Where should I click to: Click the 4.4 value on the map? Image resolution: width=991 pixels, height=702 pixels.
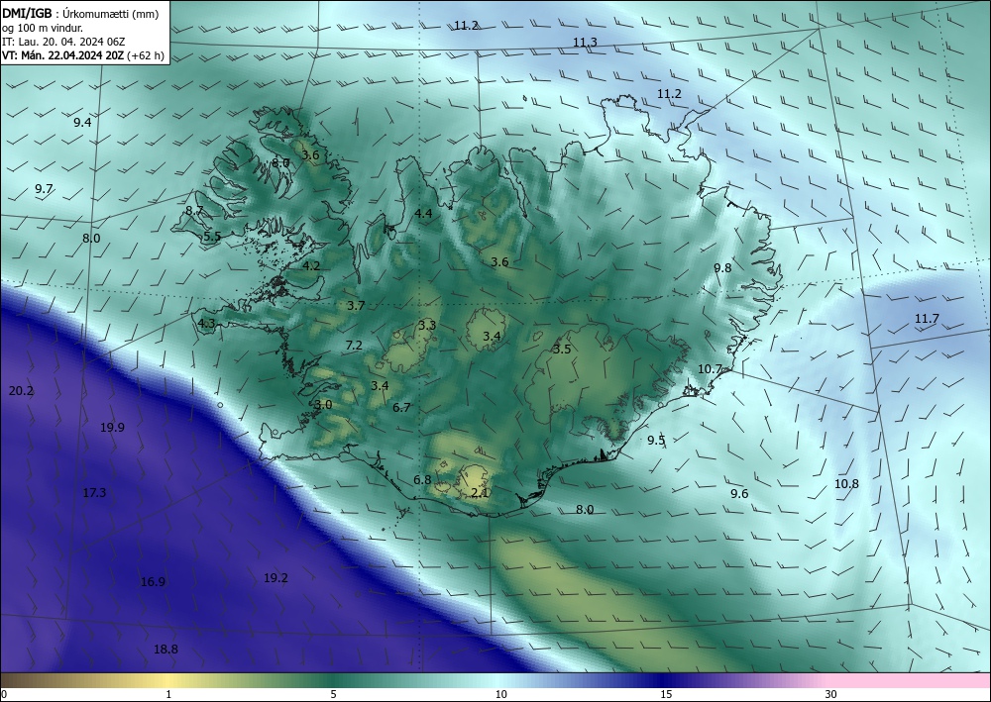[423, 214]
